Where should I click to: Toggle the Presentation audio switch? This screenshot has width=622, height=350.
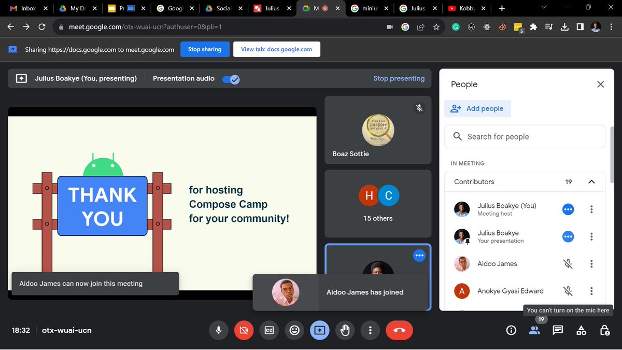tap(231, 79)
